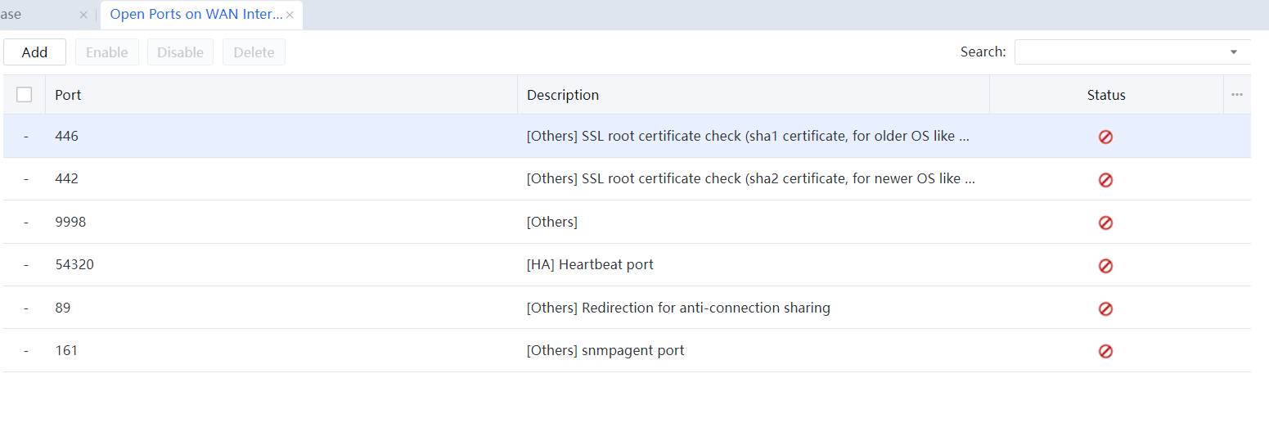Click disabled status icon for port 442

tap(1105, 180)
